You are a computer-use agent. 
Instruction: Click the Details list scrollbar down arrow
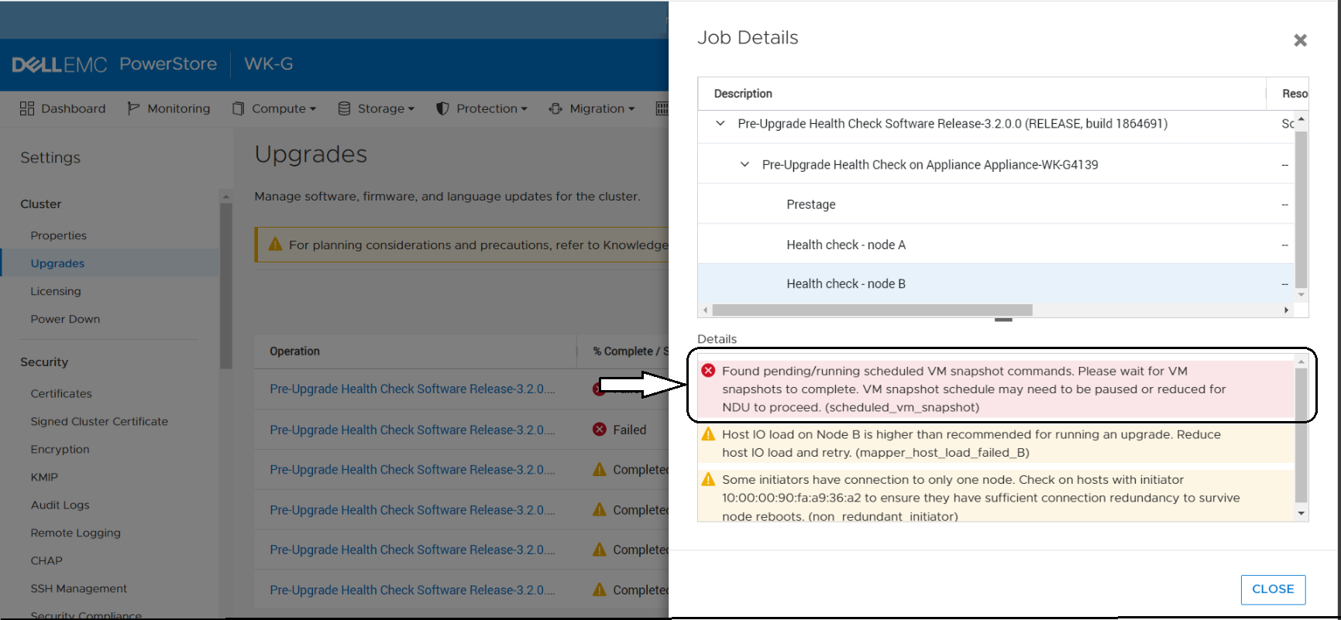pos(1301,513)
